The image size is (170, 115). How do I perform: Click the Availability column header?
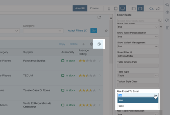[x=68, y=52]
